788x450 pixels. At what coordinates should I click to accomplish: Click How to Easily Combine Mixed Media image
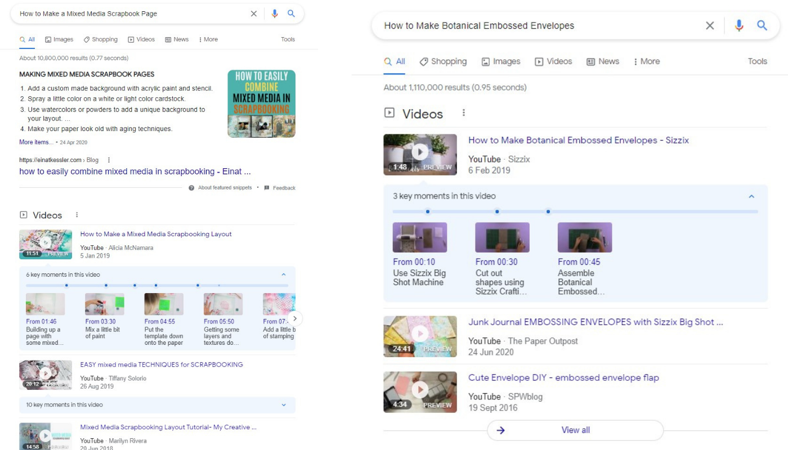(x=261, y=103)
